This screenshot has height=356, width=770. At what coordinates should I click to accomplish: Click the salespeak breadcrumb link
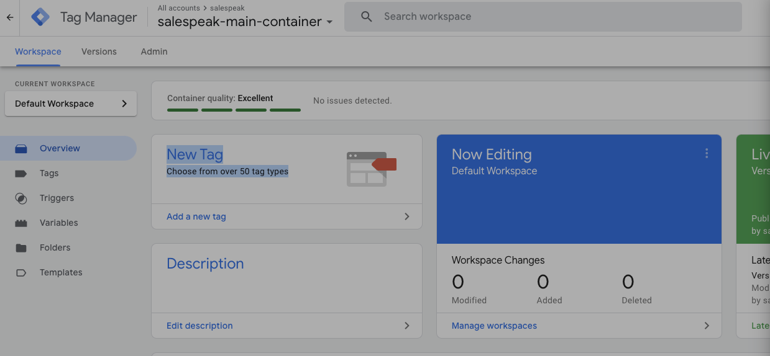coord(227,8)
